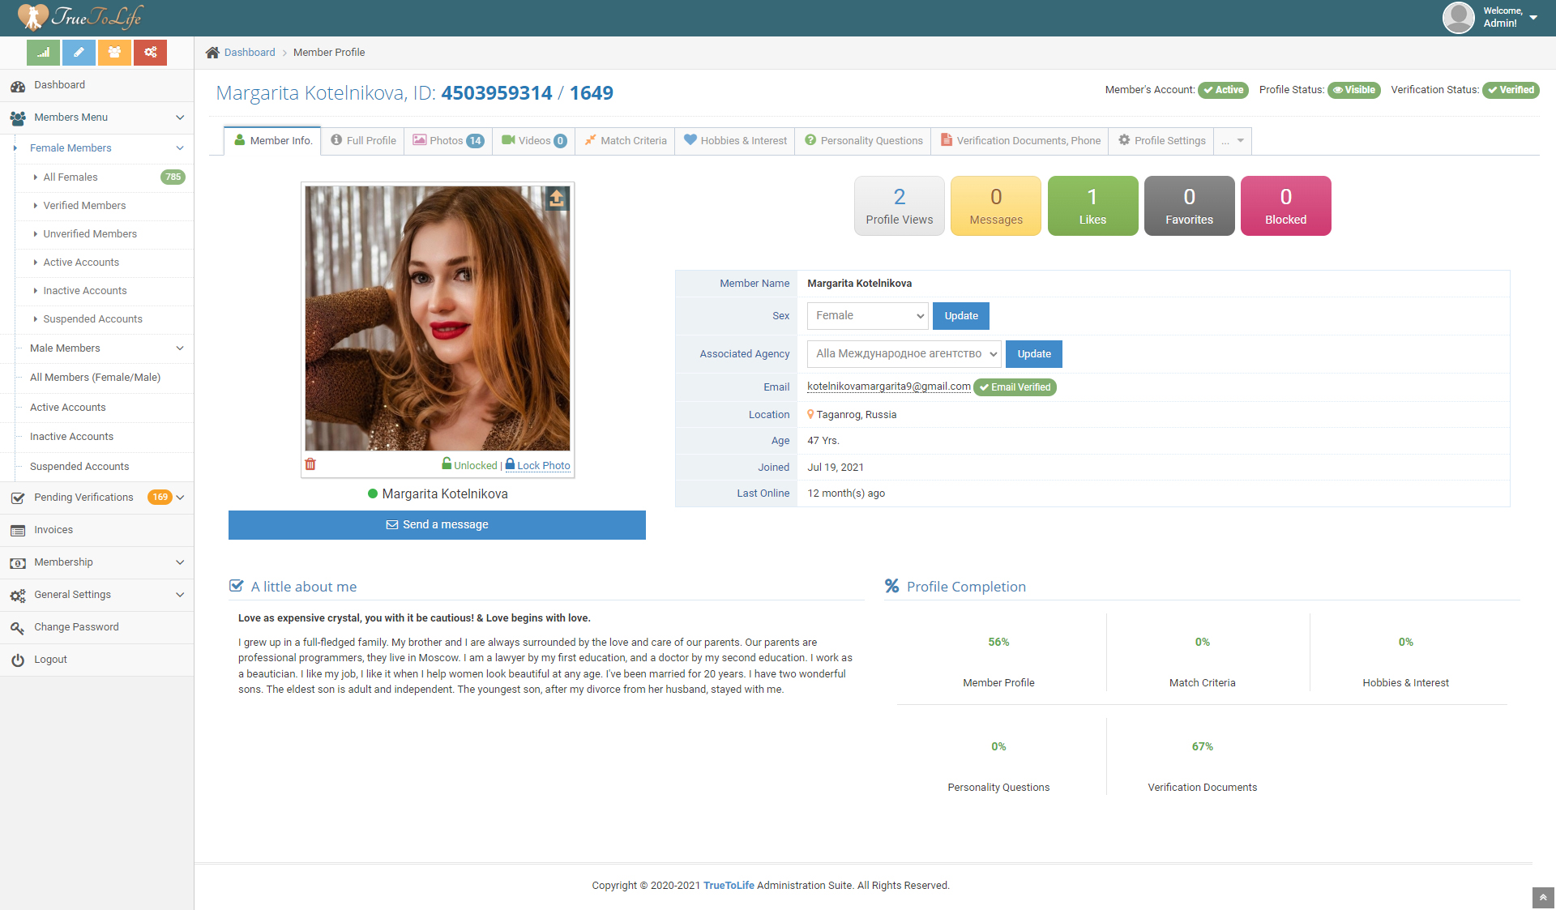This screenshot has width=1556, height=910.
Task: Switch to Personality Questions tab
Action: (863, 141)
